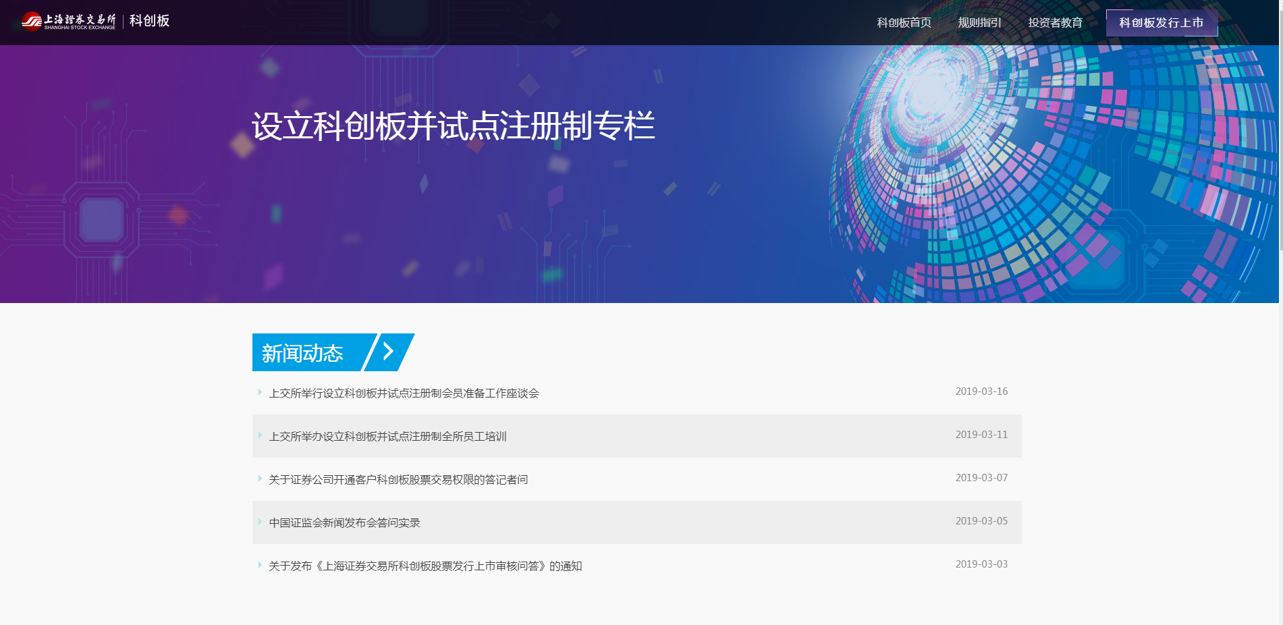Image resolution: width=1283 pixels, height=625 pixels.
Task: Open the 科创板首页 menu item
Action: coord(904,23)
